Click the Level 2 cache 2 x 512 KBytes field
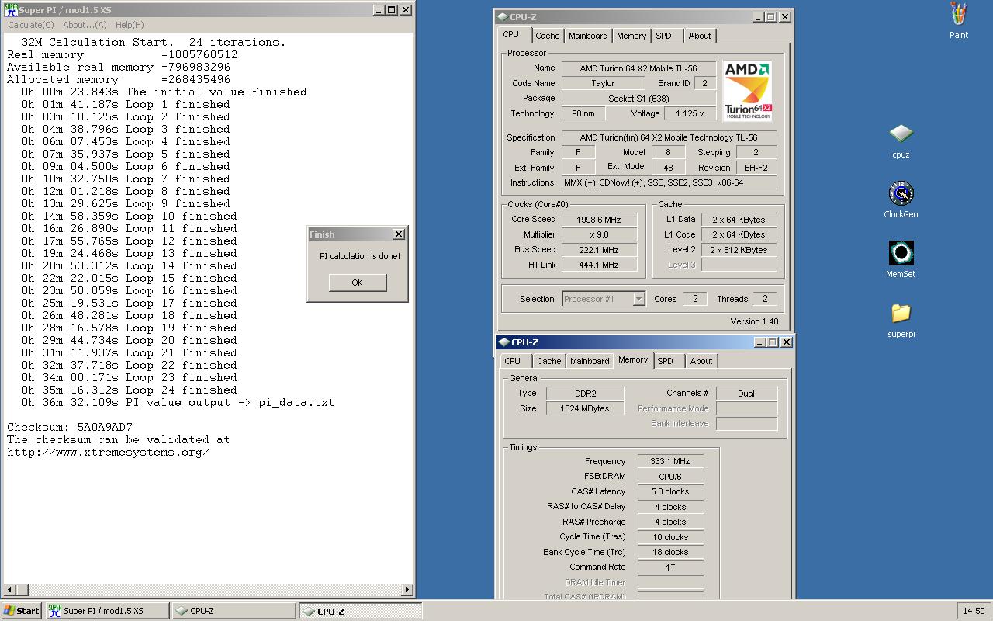The height and width of the screenshot is (621, 993). click(739, 250)
